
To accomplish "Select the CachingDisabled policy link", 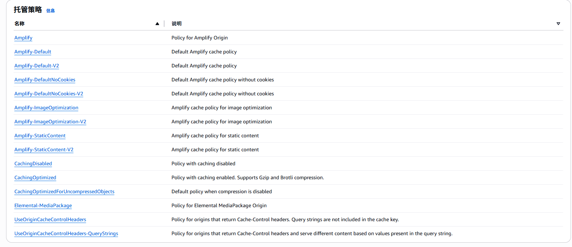I will (x=33, y=163).
